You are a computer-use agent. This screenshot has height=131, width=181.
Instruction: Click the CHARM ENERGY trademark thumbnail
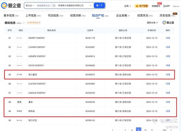click(x=19, y=47)
